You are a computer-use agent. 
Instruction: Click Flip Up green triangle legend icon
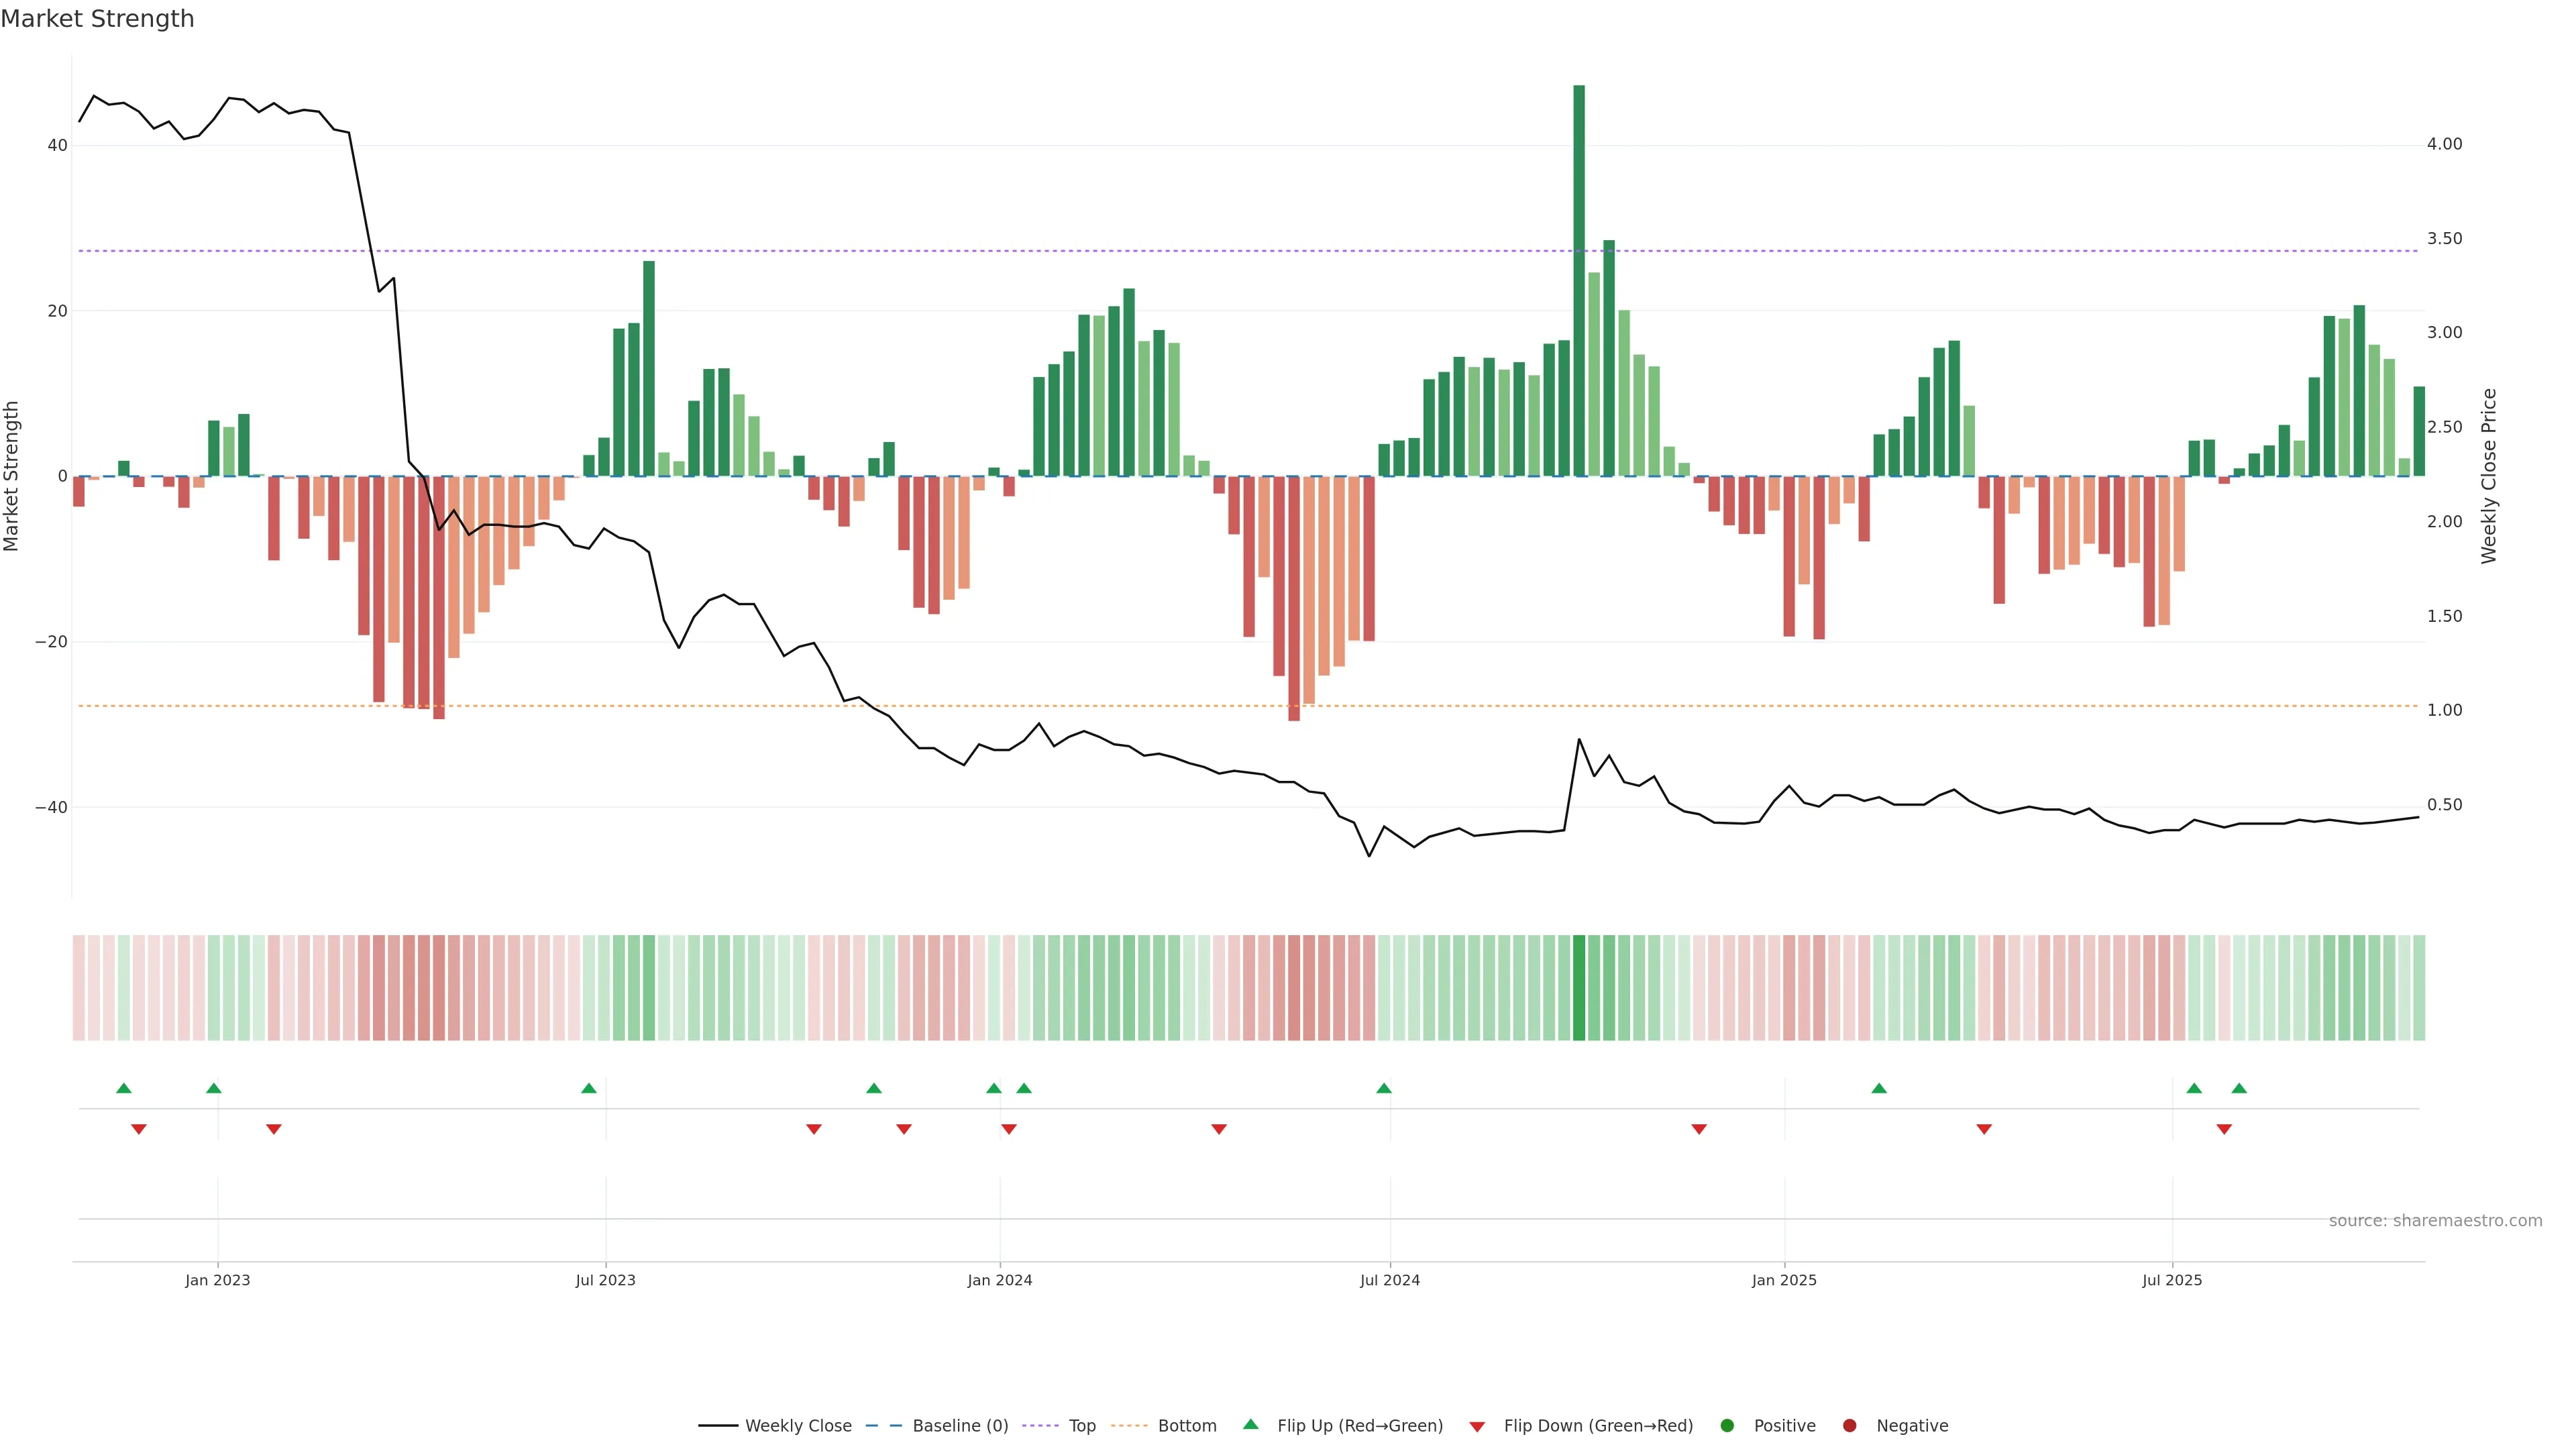pos(1250,1424)
